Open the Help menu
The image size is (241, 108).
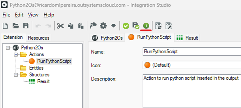pyautogui.click(x=49, y=15)
